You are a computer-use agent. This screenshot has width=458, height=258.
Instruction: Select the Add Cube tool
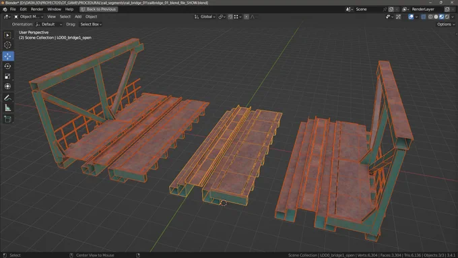coord(8,119)
